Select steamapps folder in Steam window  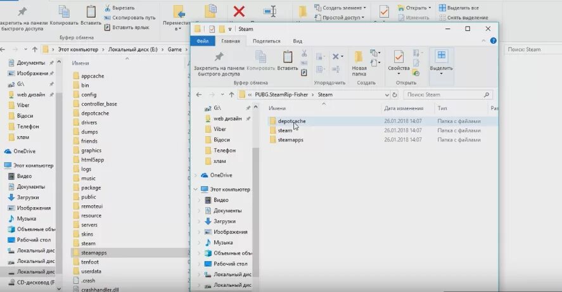tap(291, 140)
